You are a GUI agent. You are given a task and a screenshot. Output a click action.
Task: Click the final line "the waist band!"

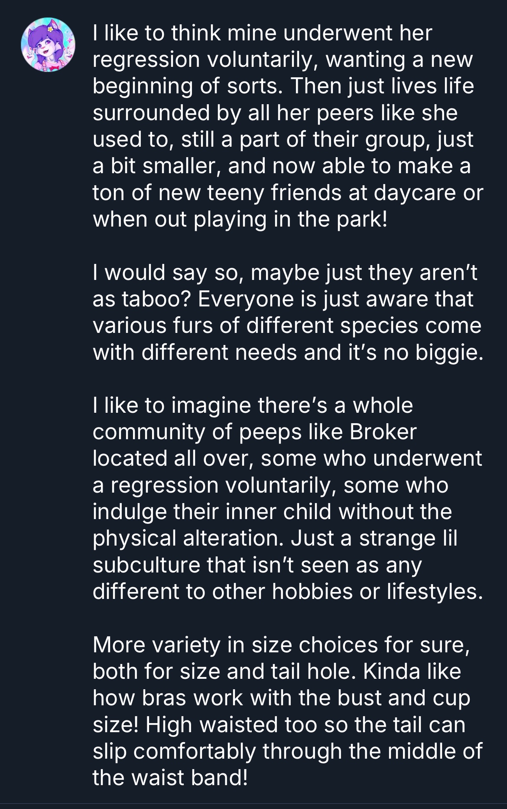pos(170,777)
